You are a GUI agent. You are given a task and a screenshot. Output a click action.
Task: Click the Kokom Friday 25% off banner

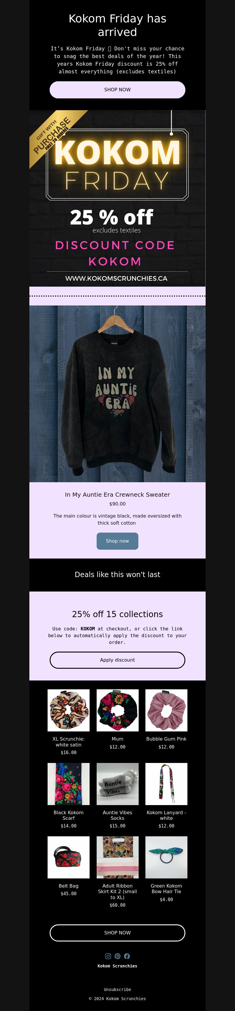click(x=117, y=198)
